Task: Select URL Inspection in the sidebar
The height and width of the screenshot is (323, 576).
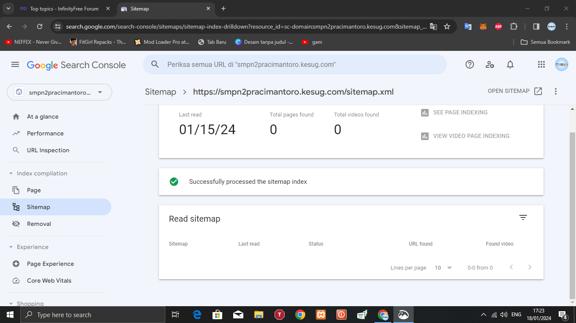Action: click(48, 150)
